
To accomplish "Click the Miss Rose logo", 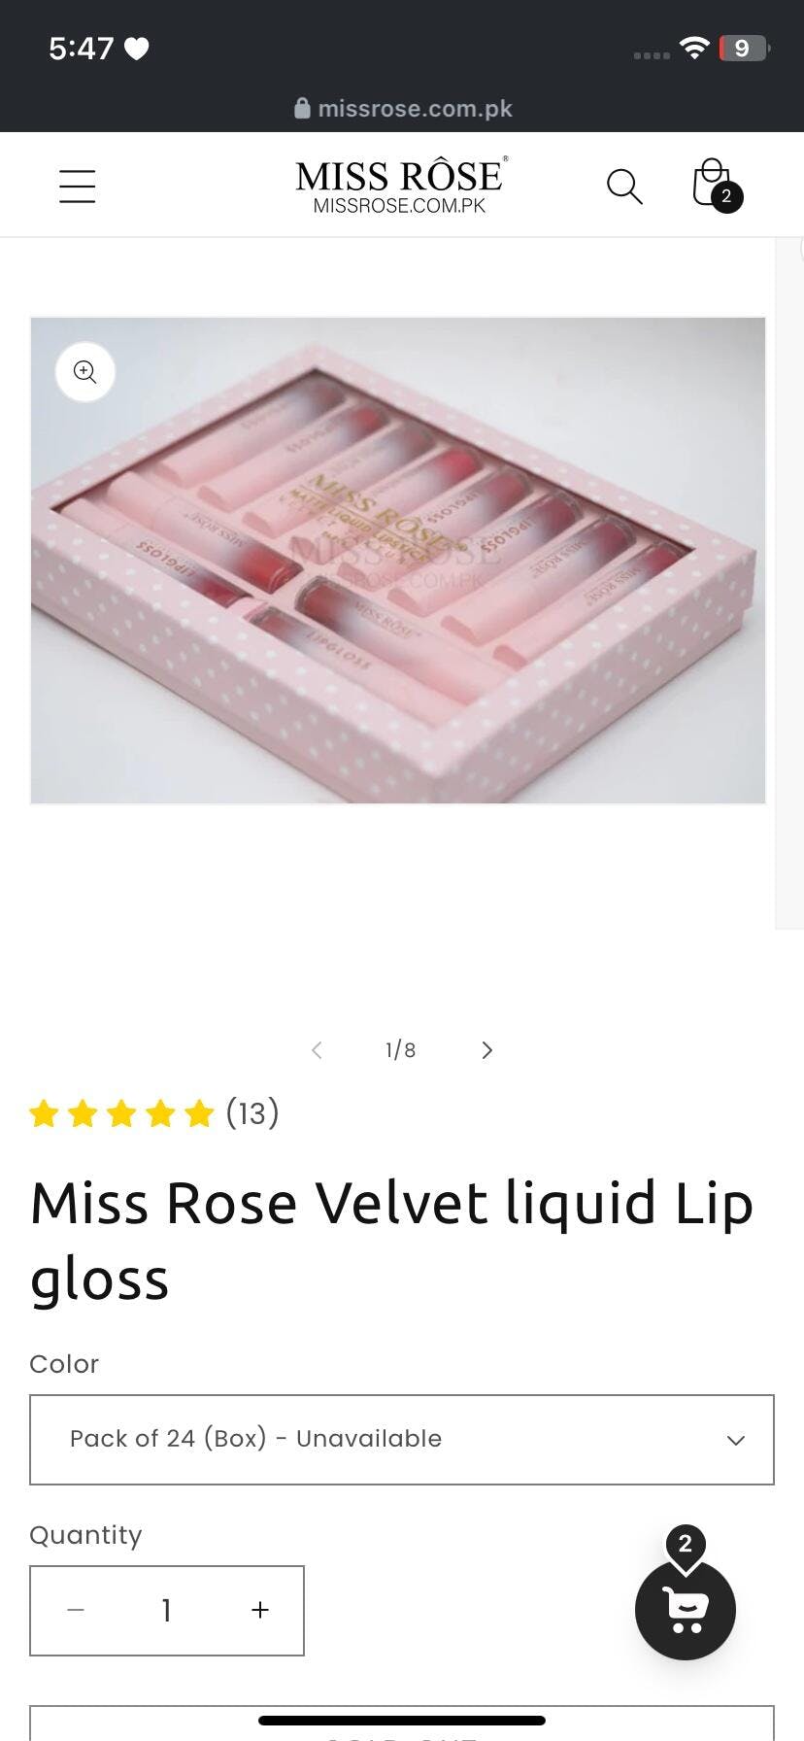I will [401, 185].
